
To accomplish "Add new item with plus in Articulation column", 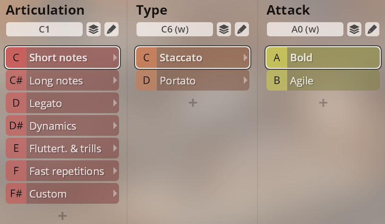I will click(x=62, y=216).
